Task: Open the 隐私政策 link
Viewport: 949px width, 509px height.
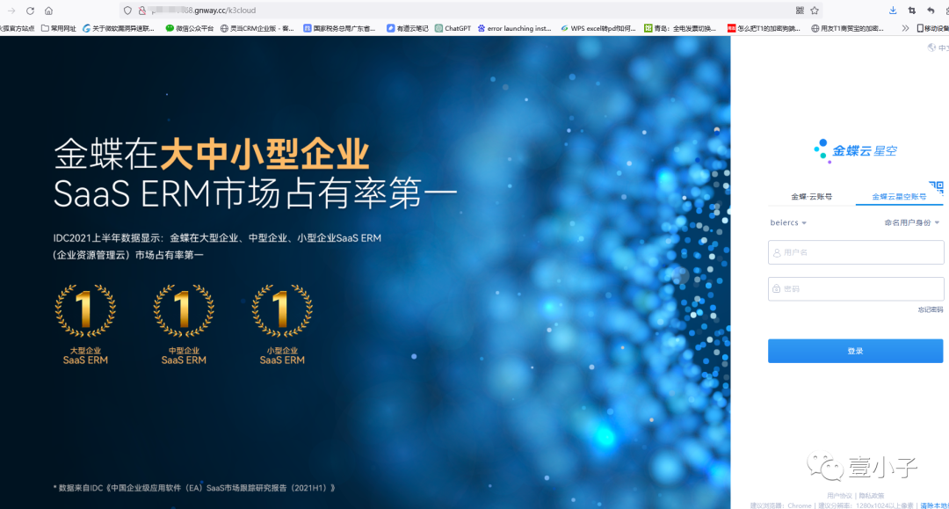Action: 872,496
